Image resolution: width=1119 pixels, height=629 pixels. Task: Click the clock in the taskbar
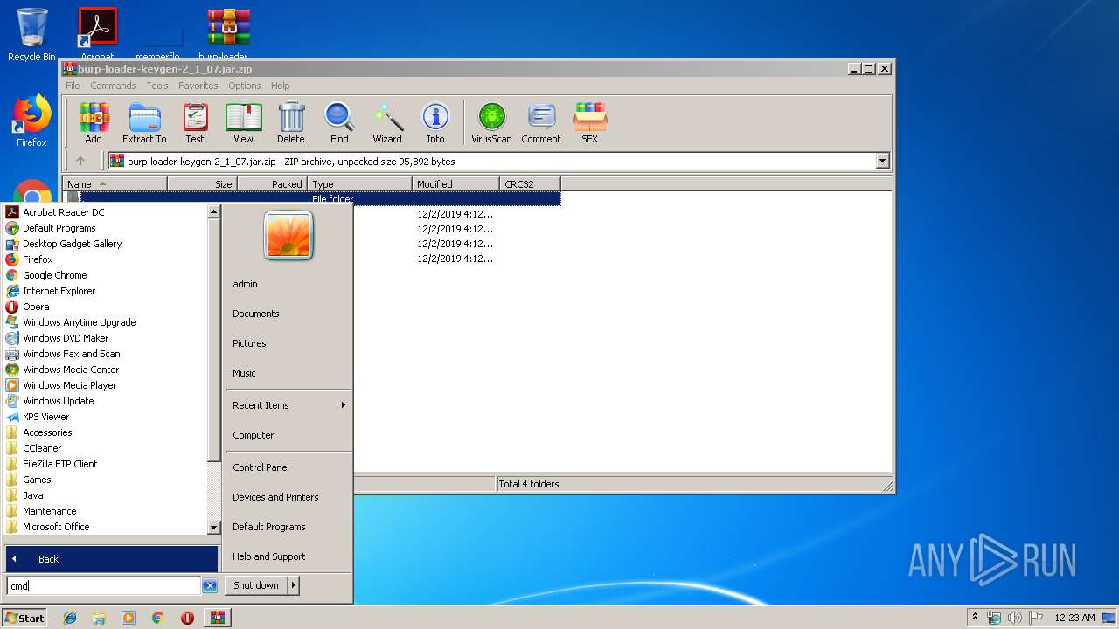click(1074, 618)
